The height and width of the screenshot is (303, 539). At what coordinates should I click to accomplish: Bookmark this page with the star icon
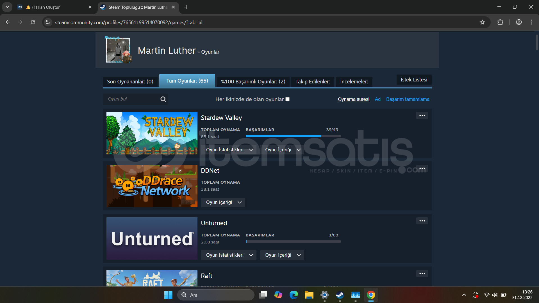(x=482, y=22)
